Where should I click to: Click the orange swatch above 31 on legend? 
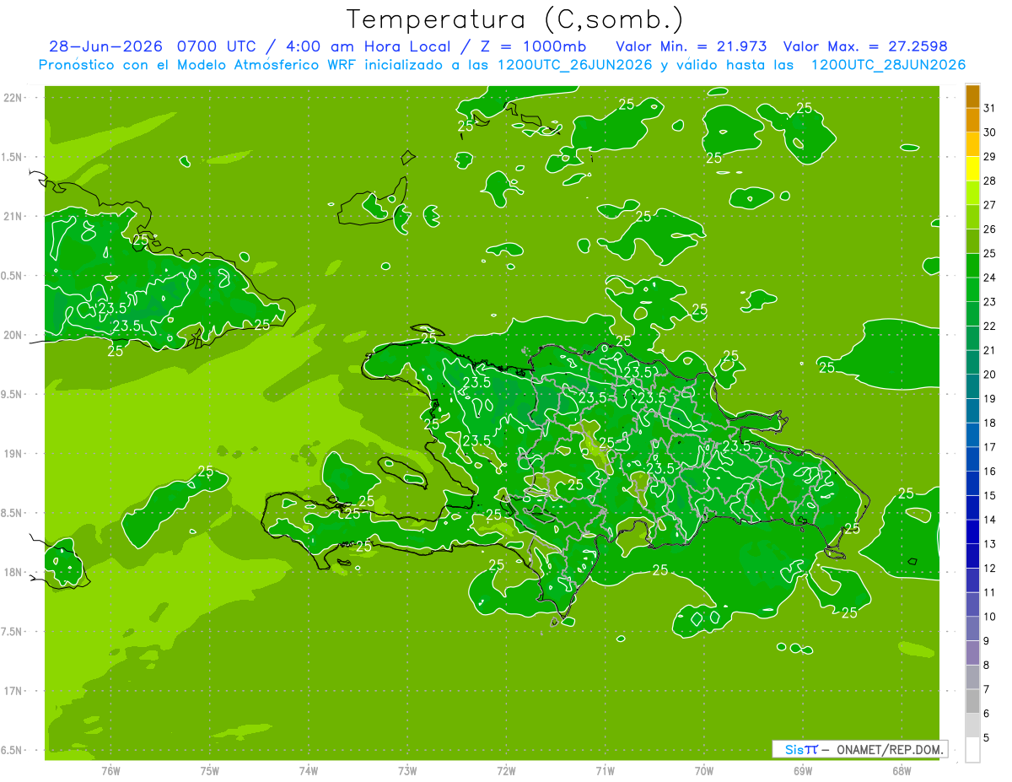972,96
